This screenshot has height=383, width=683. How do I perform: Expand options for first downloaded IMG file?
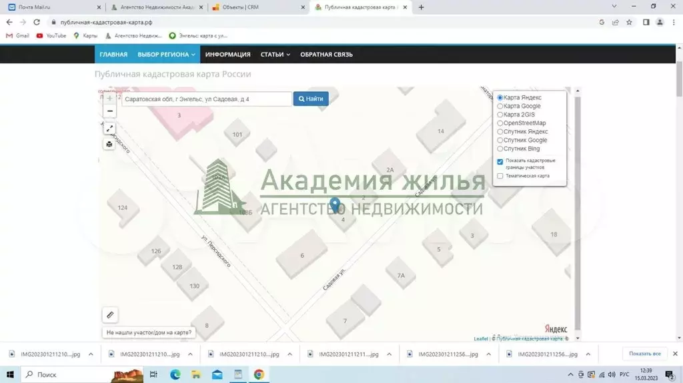91,354
